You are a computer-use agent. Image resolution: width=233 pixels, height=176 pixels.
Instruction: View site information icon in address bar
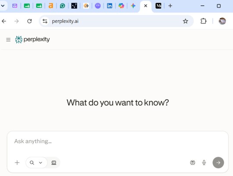point(45,21)
